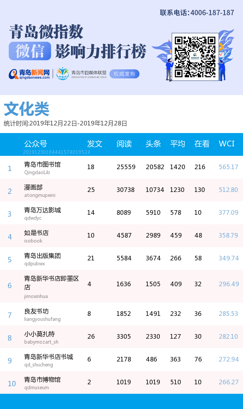Click the contact phone number 4006-187-187
The width and height of the screenshot is (243, 409).
tap(212, 13)
